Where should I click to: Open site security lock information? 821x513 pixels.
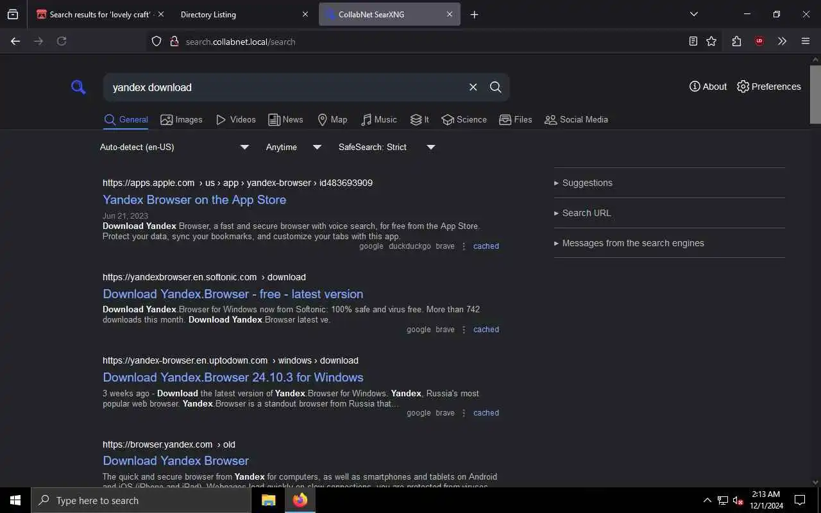pos(174,42)
